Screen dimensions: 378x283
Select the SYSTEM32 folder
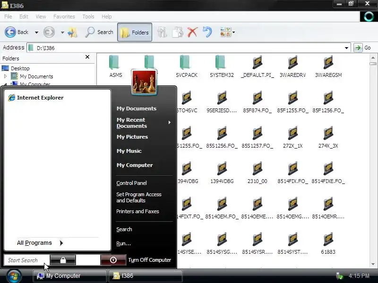pyautogui.click(x=222, y=67)
